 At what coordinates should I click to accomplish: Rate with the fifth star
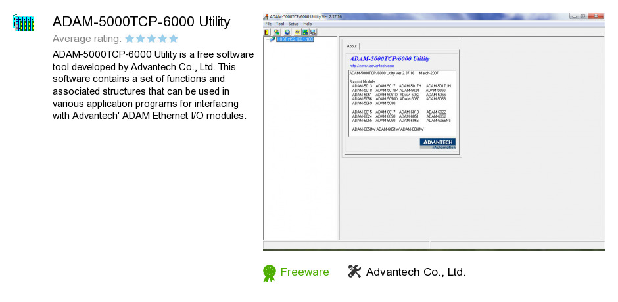coord(174,39)
